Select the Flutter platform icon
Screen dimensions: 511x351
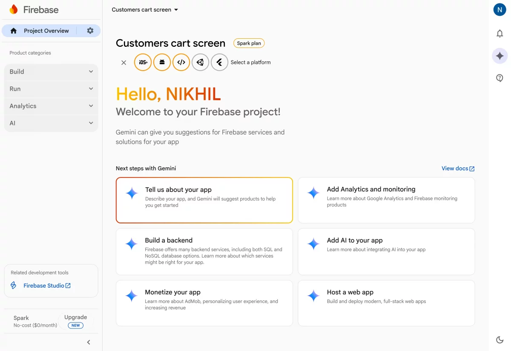pyautogui.click(x=220, y=62)
